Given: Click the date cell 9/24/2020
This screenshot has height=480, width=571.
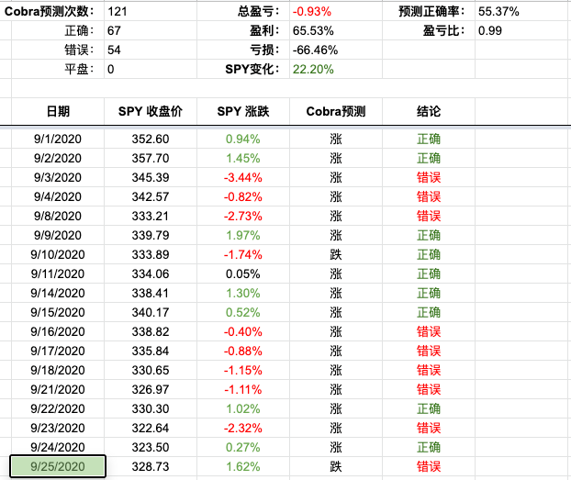Looking at the screenshot, I should [x=58, y=448].
